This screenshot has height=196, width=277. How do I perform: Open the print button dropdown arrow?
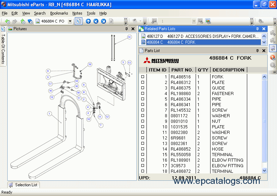(x=141, y=21)
